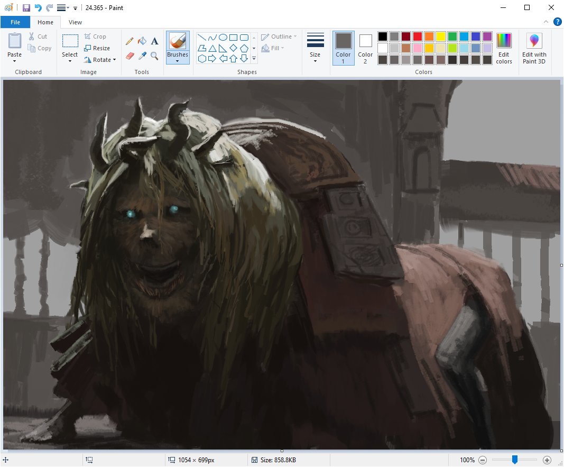Image resolution: width=564 pixels, height=467 pixels.
Task: Click Edit with Paint 3D button
Action: (534, 48)
